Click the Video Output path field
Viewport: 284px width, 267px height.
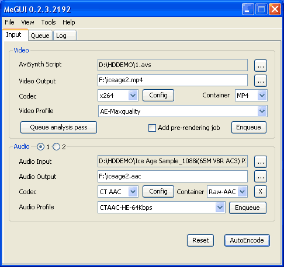tap(172, 80)
